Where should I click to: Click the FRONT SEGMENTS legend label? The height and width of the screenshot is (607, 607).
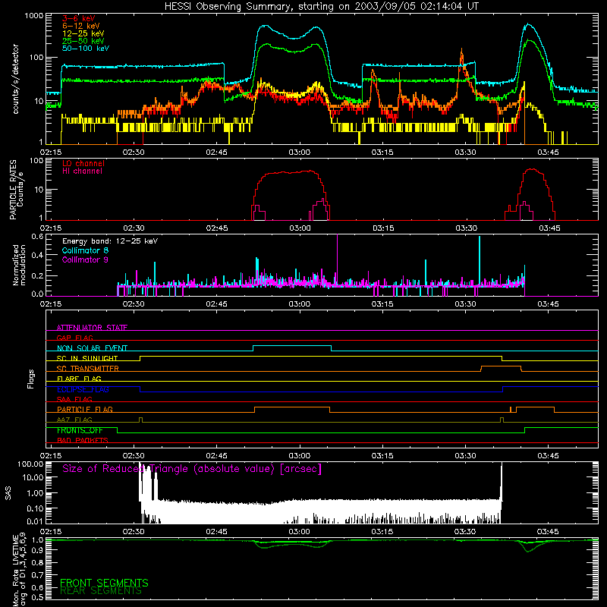pos(104,583)
